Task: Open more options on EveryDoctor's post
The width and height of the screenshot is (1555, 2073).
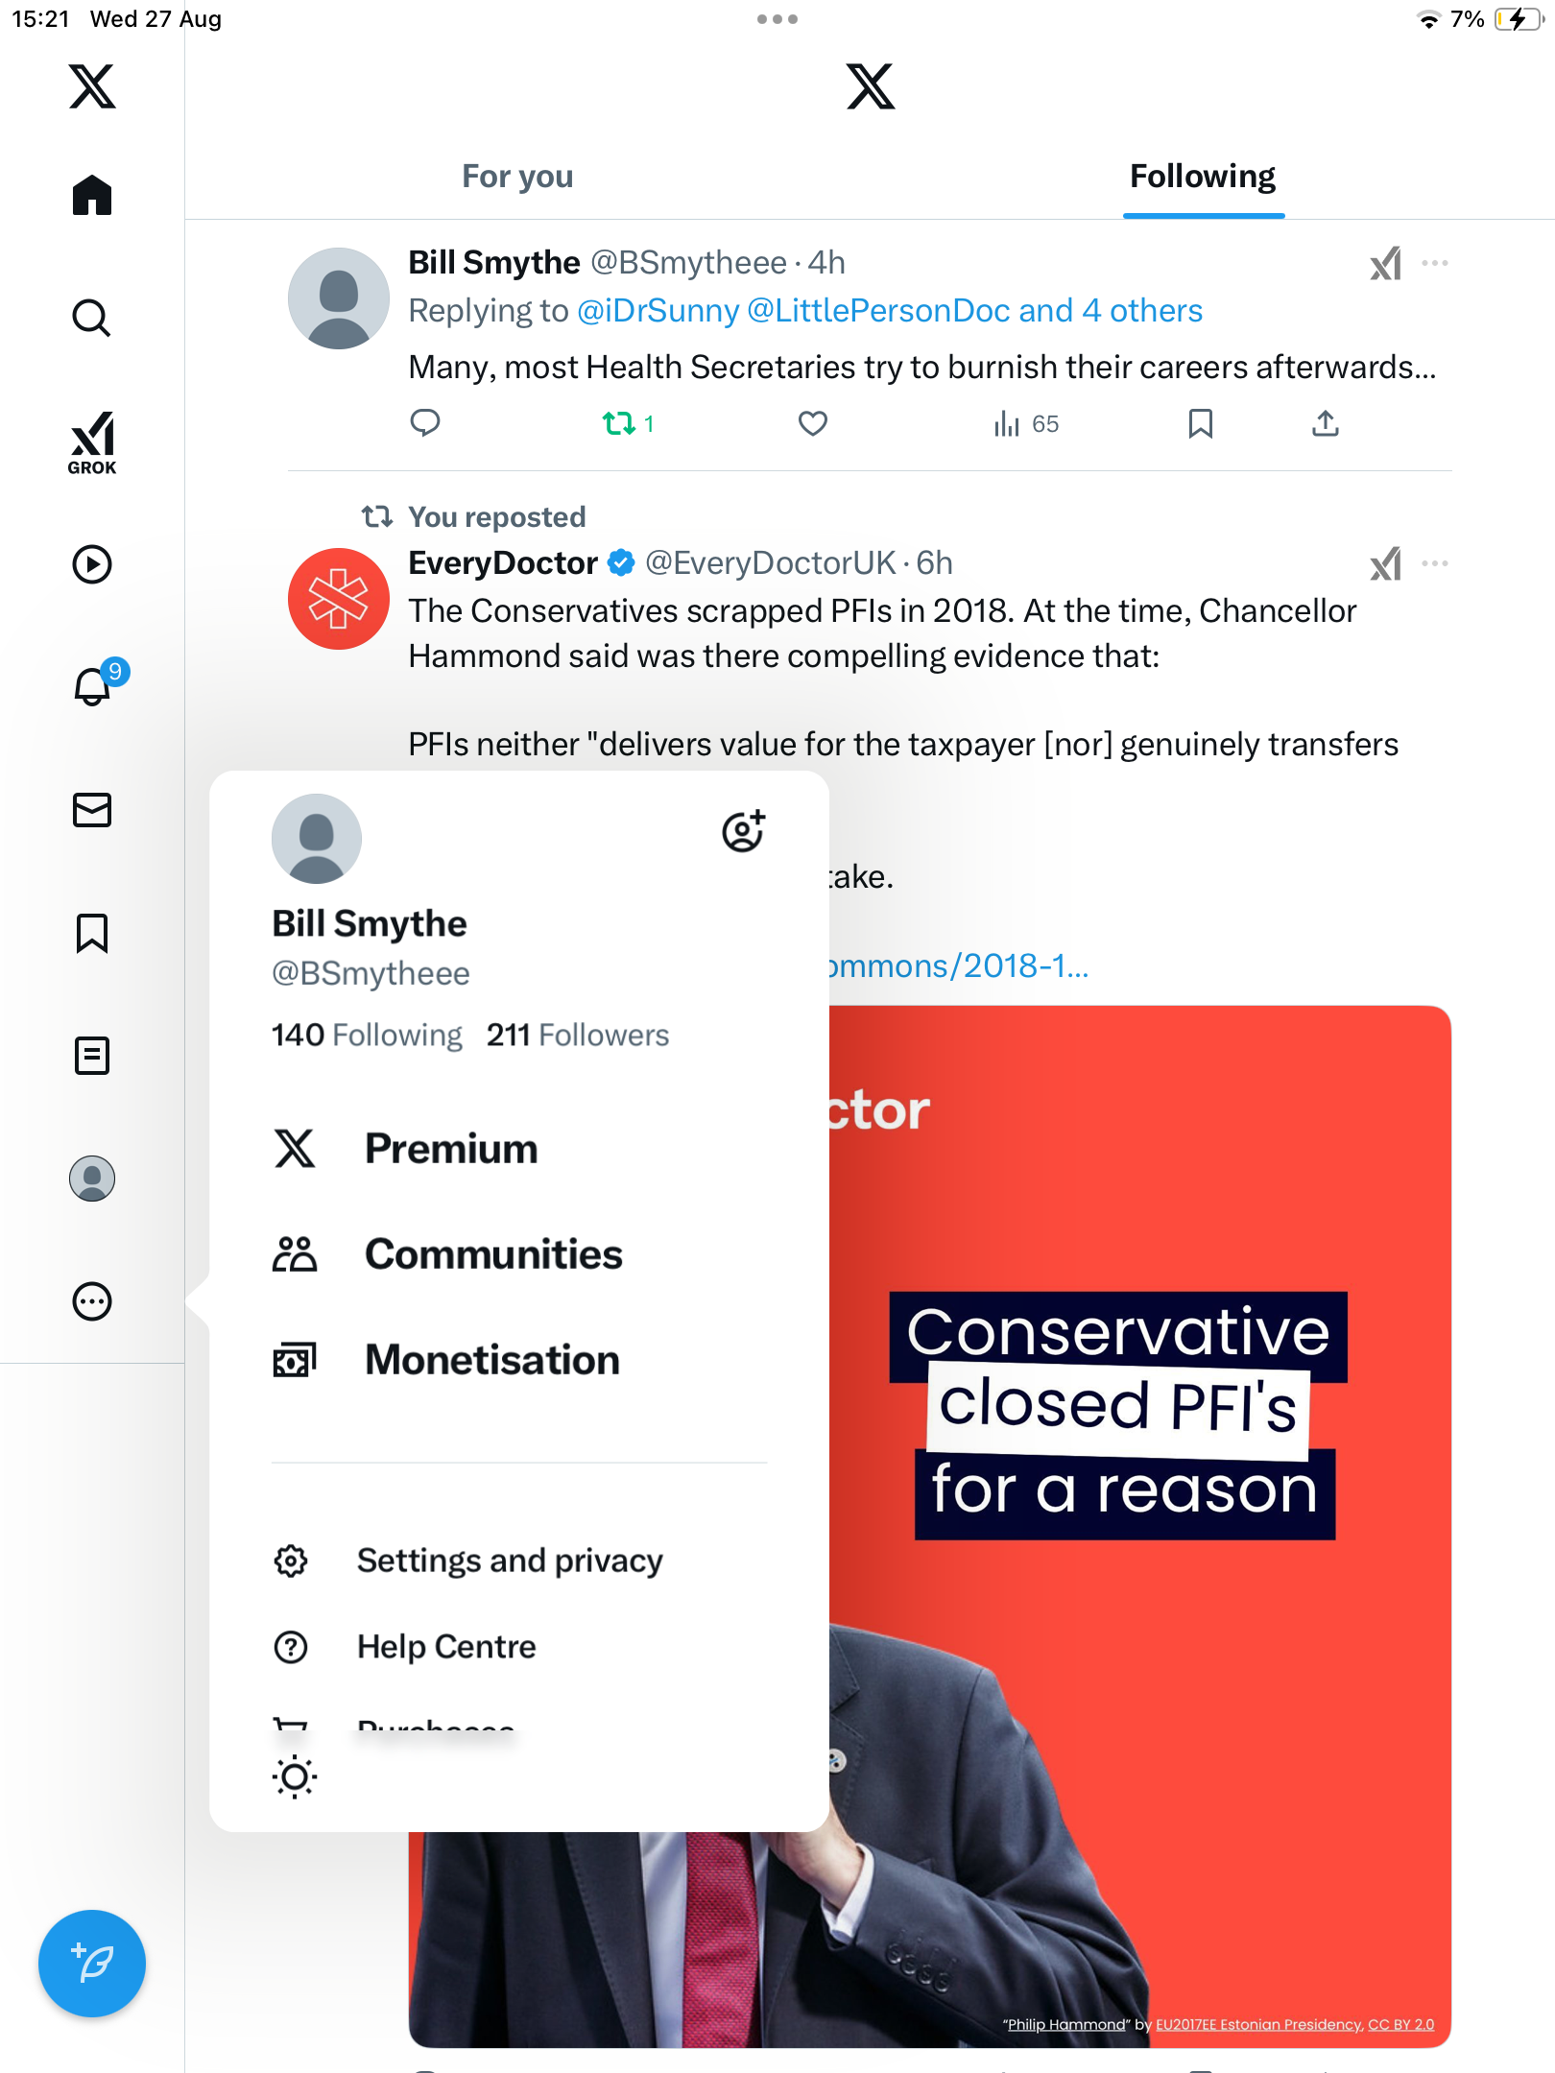Action: click(x=1435, y=563)
